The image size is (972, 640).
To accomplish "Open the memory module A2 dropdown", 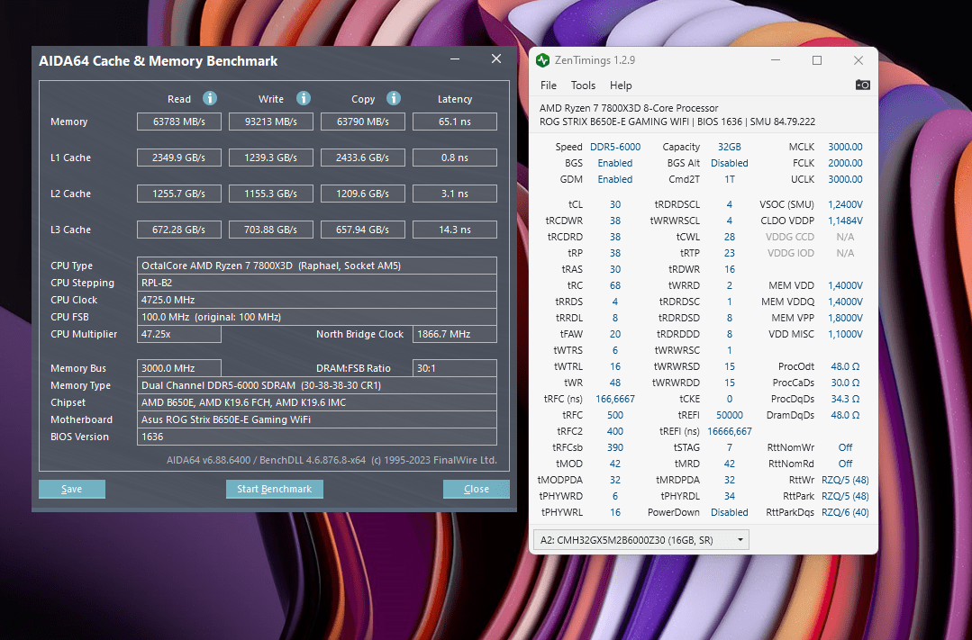I will tap(641, 539).
